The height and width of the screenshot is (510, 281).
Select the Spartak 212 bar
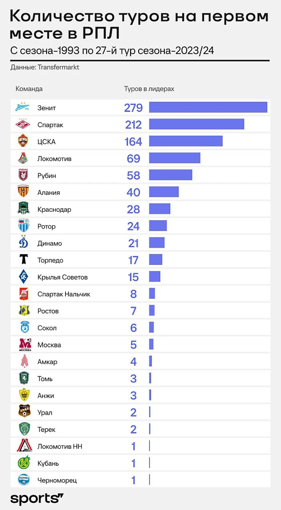[196, 124]
